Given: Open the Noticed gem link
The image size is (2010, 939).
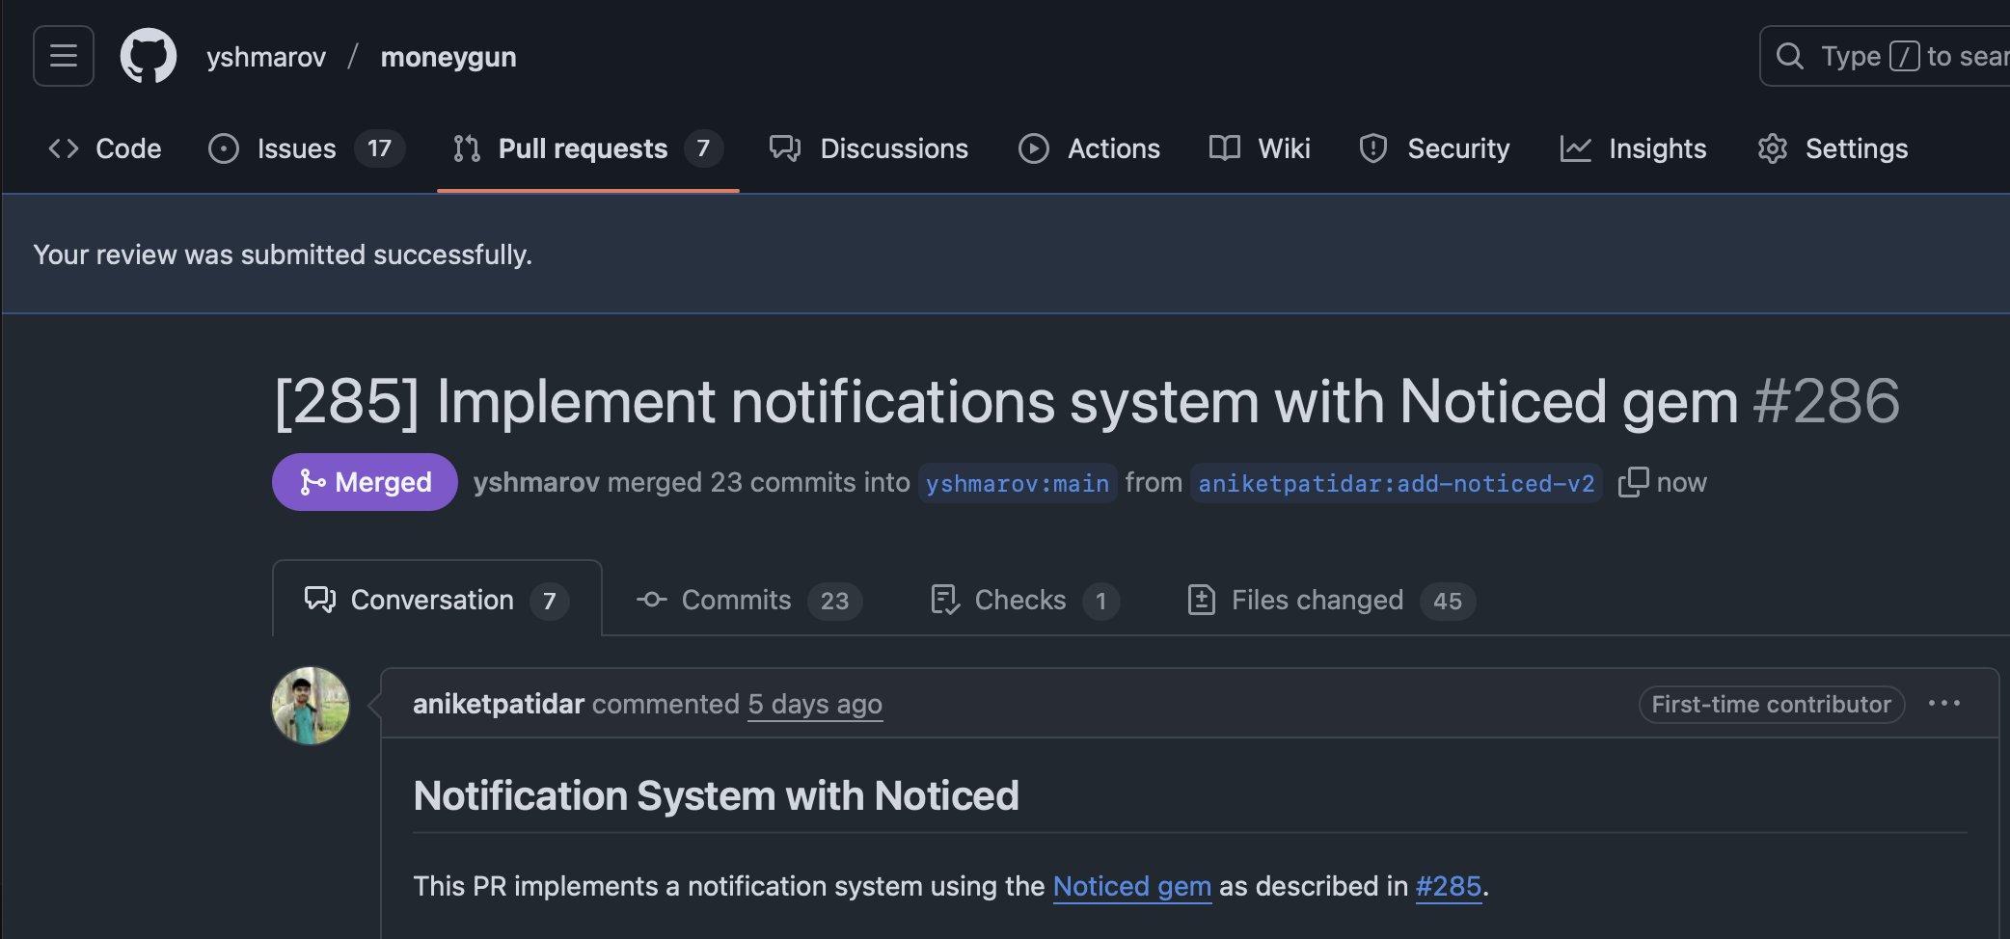Looking at the screenshot, I should pos(1131,886).
